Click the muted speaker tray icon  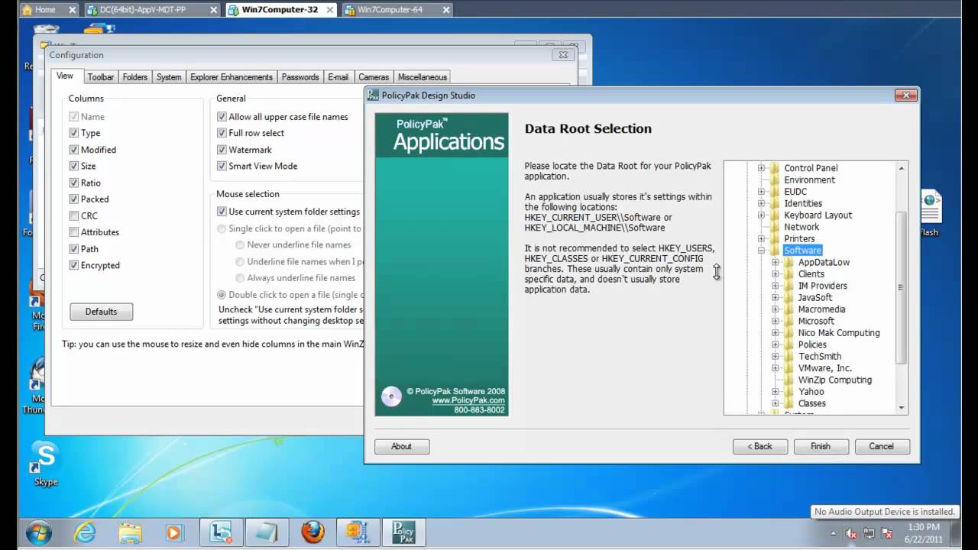(x=851, y=533)
